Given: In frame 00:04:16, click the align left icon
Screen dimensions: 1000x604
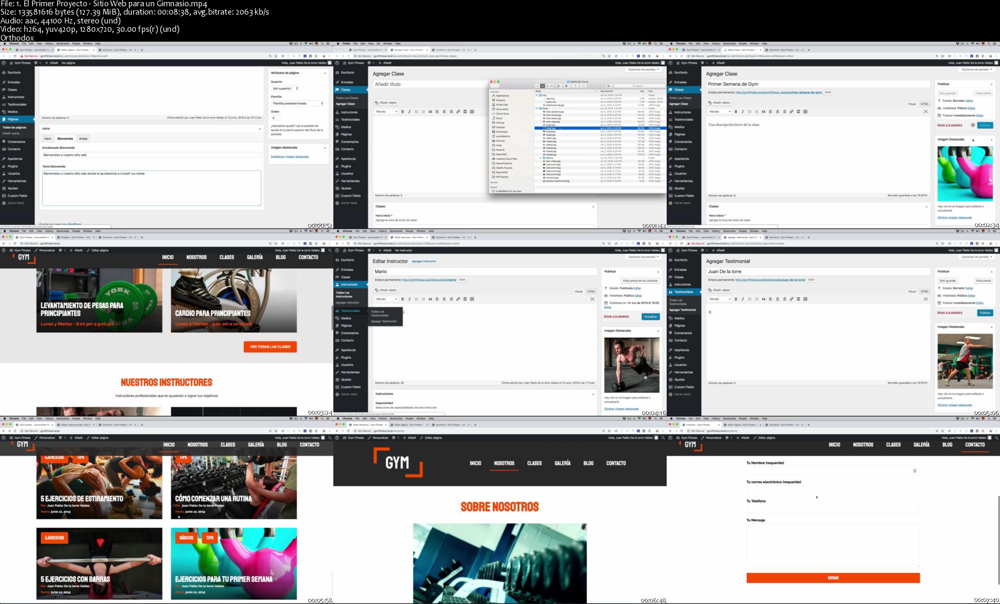Looking at the screenshot, I should click(437, 299).
